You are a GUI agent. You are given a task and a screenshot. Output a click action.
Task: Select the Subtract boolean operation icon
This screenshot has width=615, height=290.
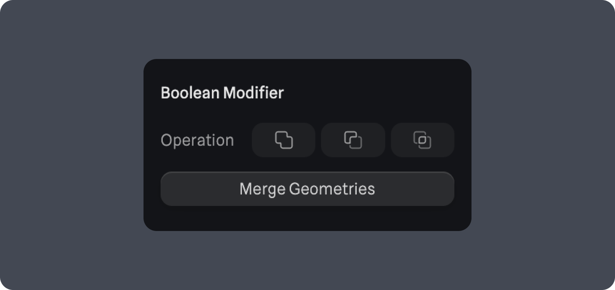(x=353, y=140)
